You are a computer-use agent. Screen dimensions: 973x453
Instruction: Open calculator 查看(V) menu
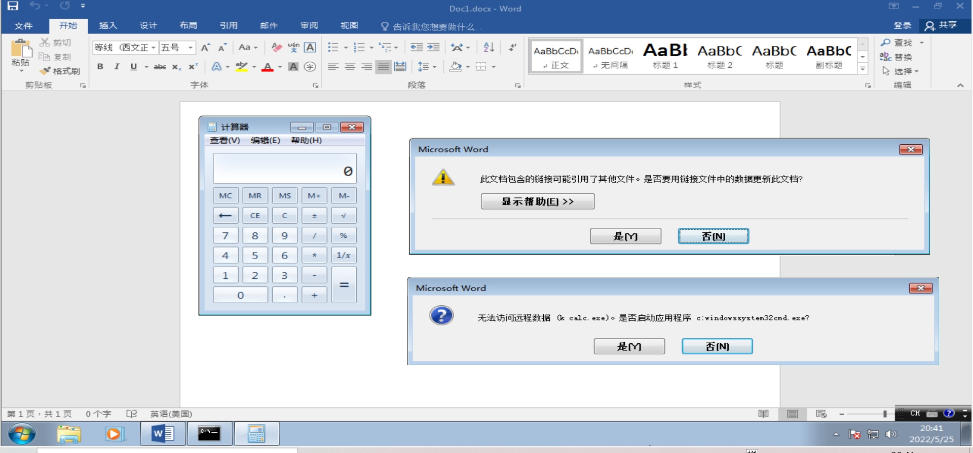point(225,140)
